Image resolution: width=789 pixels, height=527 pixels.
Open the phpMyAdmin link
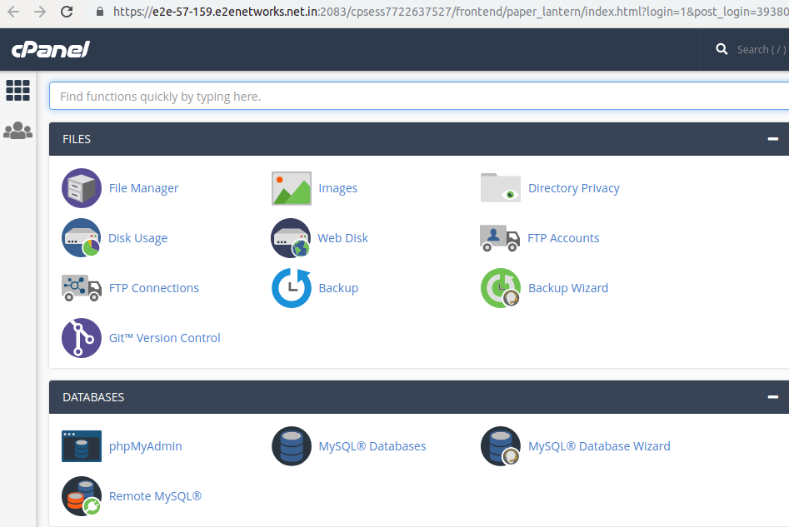tap(146, 446)
